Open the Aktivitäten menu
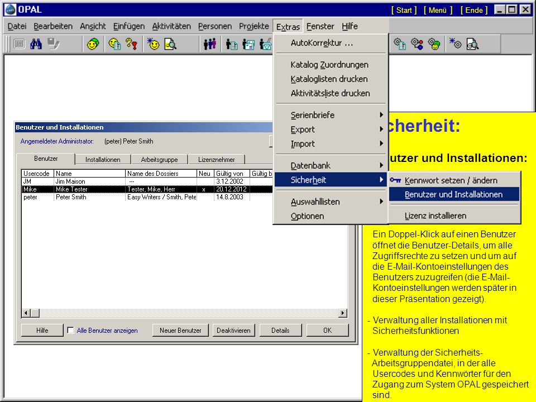The height and width of the screenshot is (402, 536). pyautogui.click(x=171, y=26)
